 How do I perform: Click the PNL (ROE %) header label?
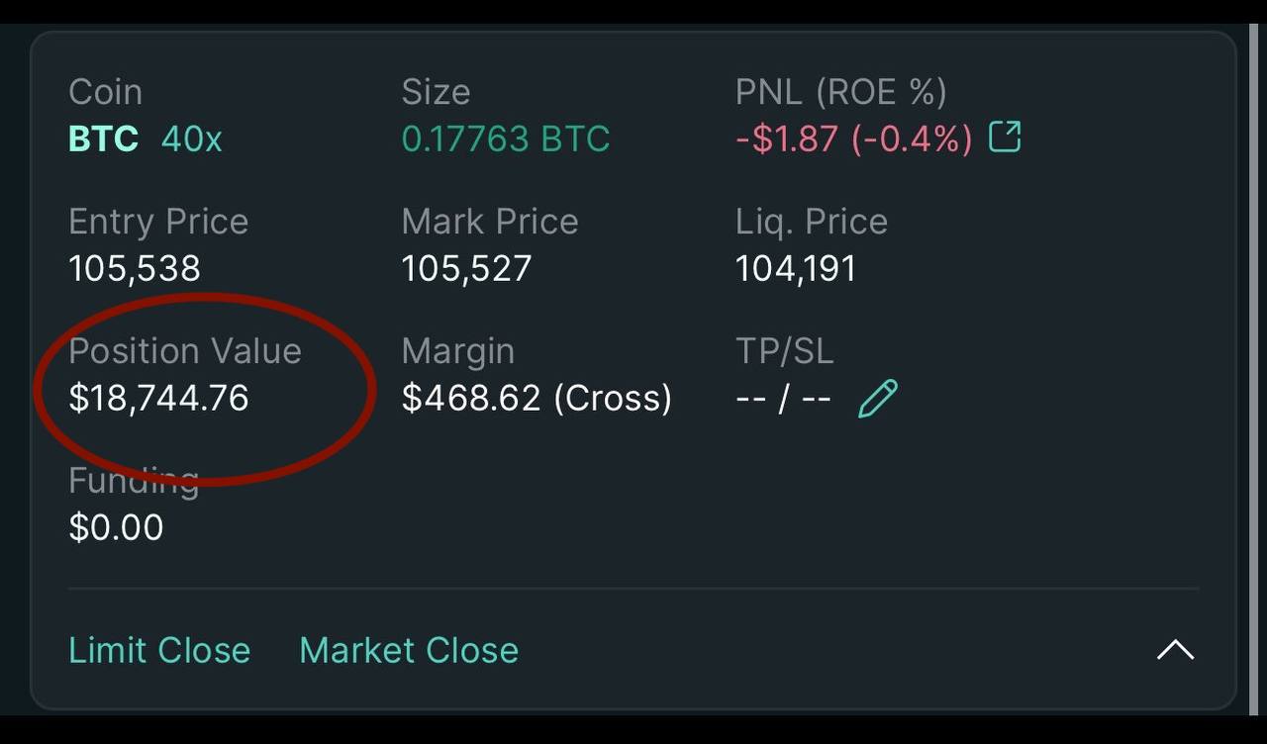tap(841, 92)
